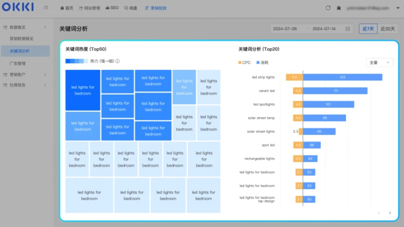Open 广告管理 in the sidebar
The image size is (404, 227).
18,64
